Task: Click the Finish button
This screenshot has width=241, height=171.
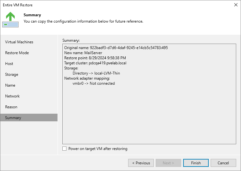Action: coord(196,163)
